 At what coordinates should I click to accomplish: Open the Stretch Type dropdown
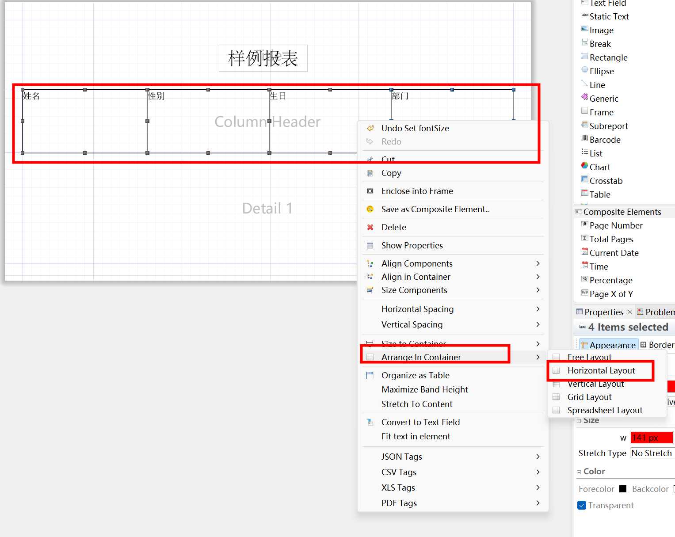tap(652, 453)
